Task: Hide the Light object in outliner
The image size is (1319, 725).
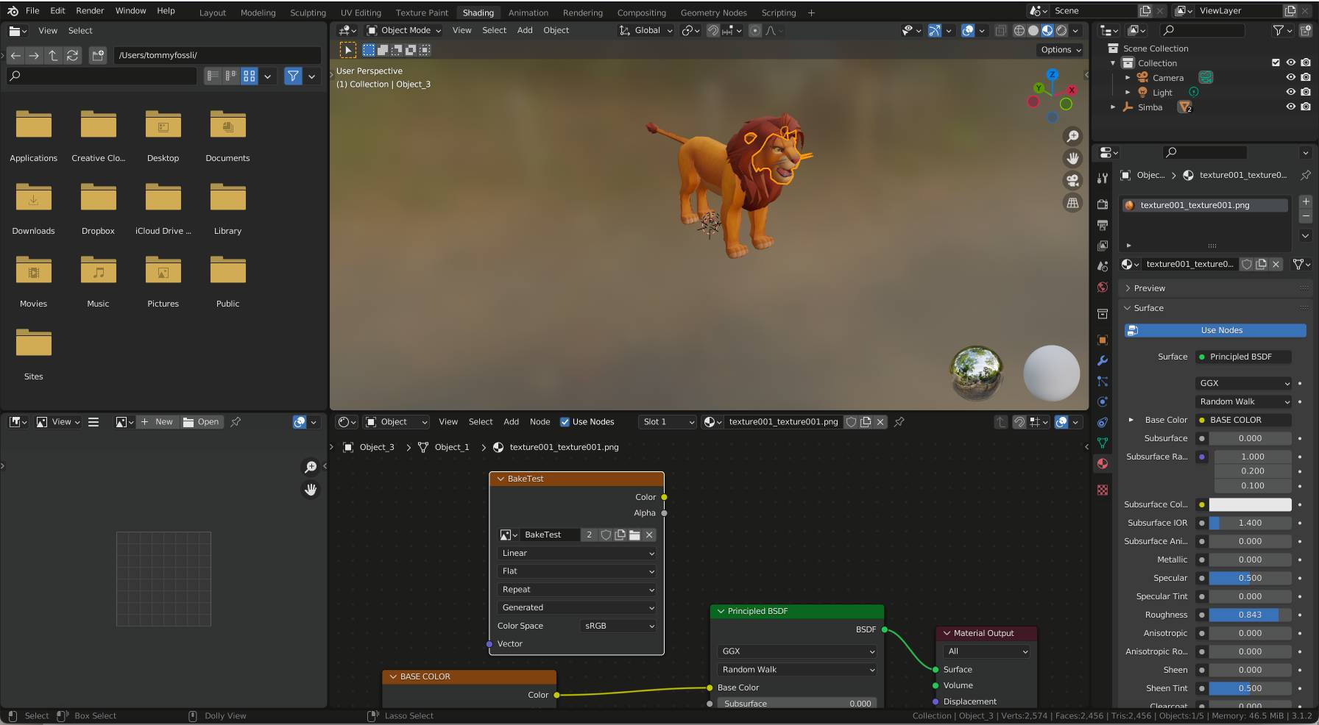Action: coord(1290,92)
